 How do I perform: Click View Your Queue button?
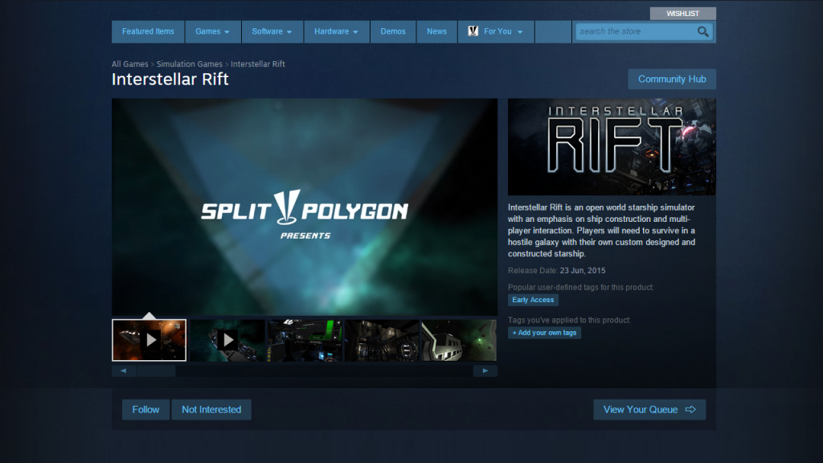pyautogui.click(x=649, y=409)
